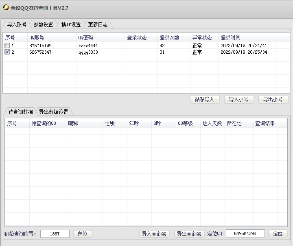Viewport: 293px width, 246px height.
Task: Click the 导出小号 button
Action: [273, 99]
